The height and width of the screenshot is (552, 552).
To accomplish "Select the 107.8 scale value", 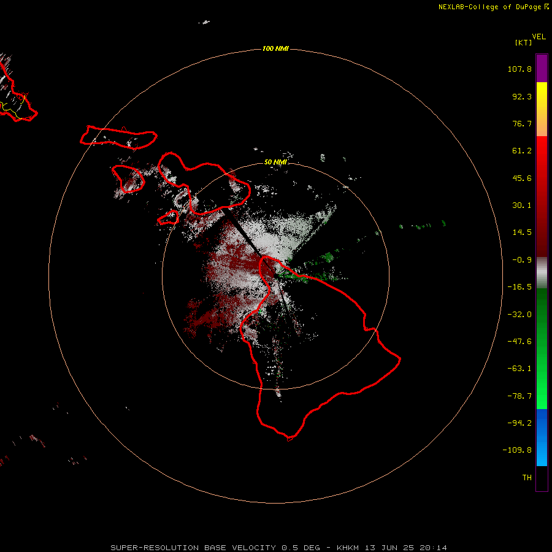I will click(519, 69).
